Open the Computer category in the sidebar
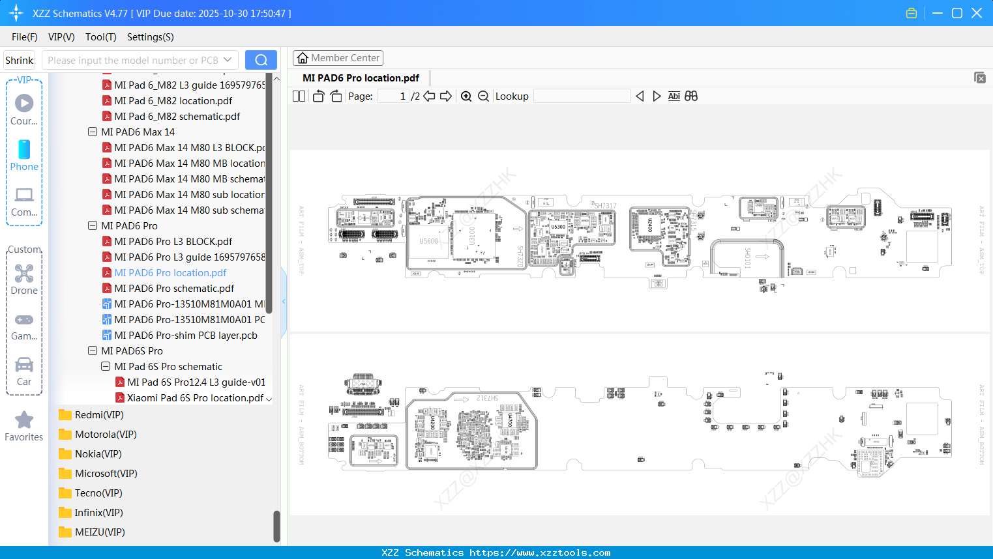993x559 pixels. [x=24, y=201]
